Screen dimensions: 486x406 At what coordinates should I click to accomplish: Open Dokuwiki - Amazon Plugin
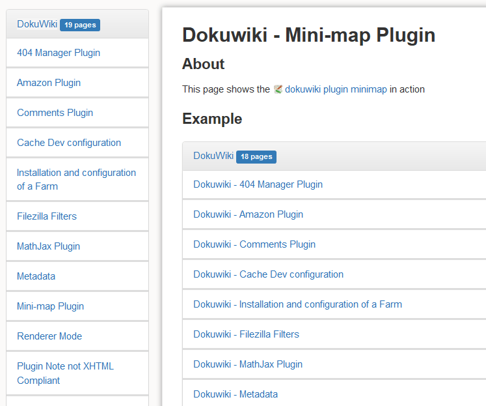tap(249, 214)
